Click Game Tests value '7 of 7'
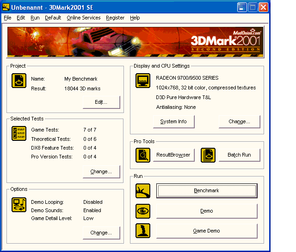The height and width of the screenshot is (252, 296). tap(90, 130)
